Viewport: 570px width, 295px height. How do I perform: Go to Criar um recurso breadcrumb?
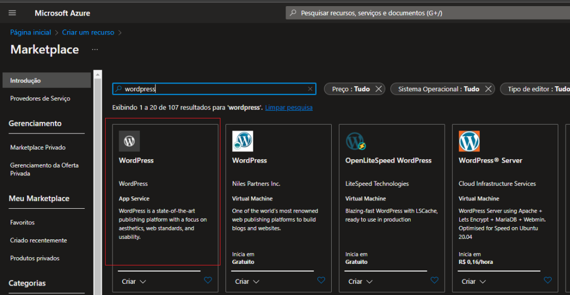click(x=88, y=32)
